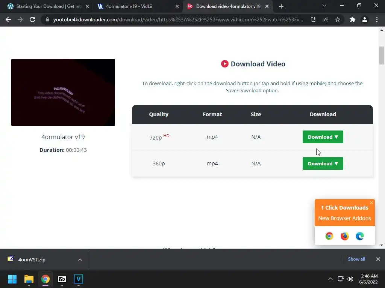Screen dimensions: 385x288
Task: Open File Explorer from taskbar
Action: pyautogui.click(x=29, y=279)
